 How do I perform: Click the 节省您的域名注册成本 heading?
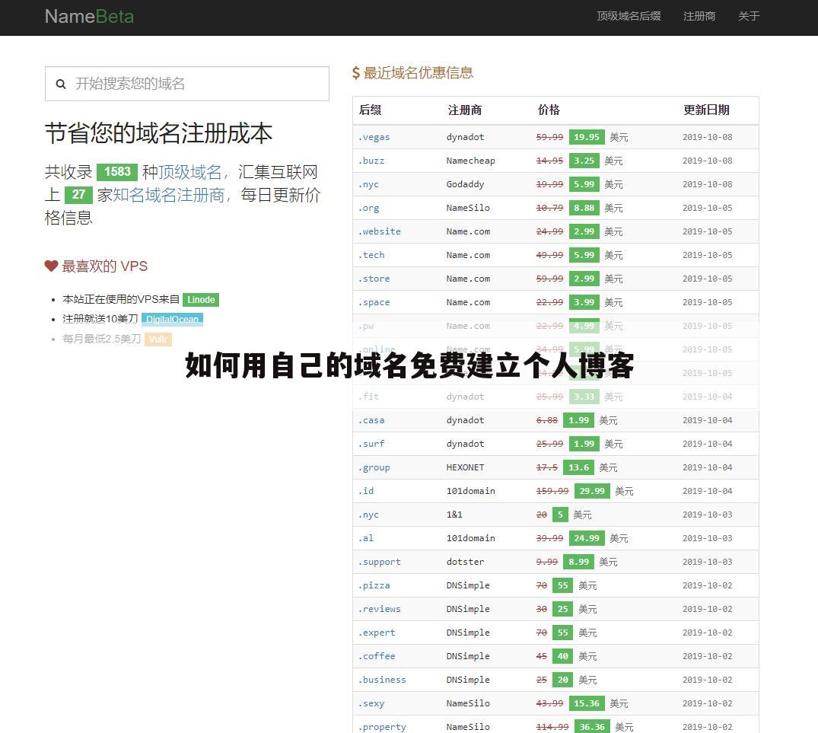[x=158, y=133]
